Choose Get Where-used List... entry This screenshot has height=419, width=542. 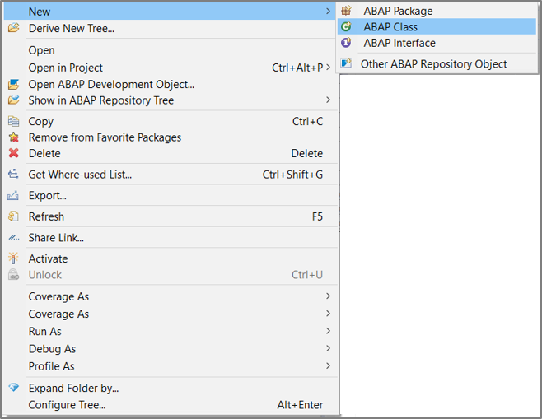click(x=170, y=174)
